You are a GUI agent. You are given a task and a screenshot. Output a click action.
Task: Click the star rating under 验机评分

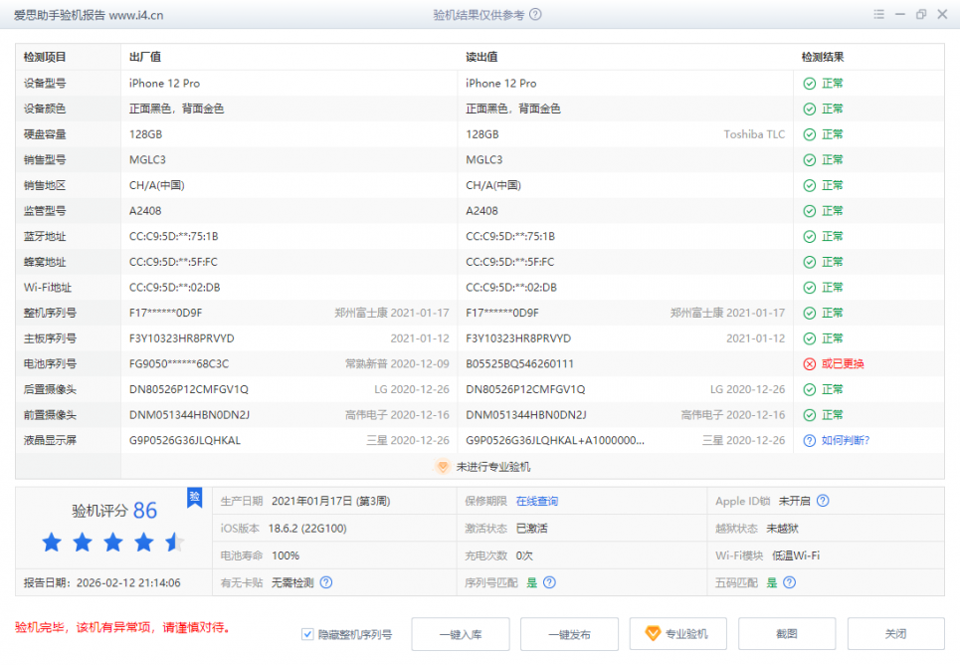click(x=112, y=543)
